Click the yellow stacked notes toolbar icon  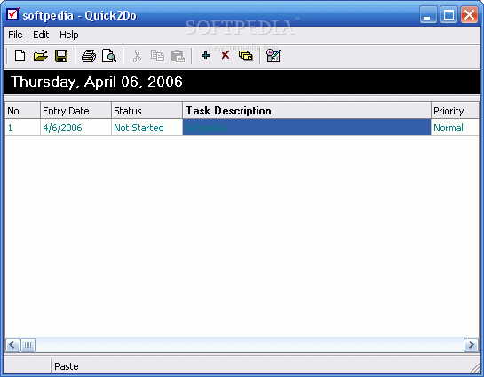tap(246, 56)
